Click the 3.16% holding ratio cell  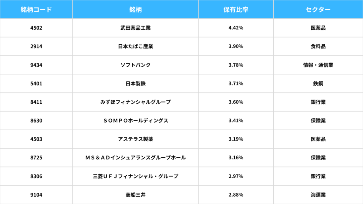[236, 158]
